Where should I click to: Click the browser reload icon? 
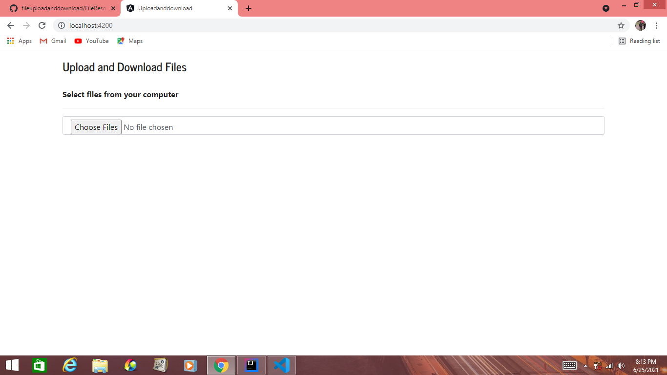point(42,25)
